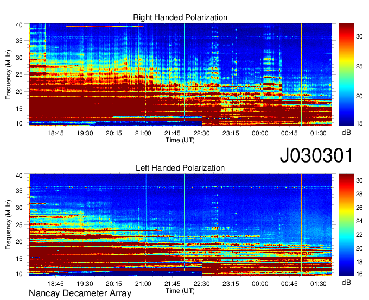Click "15" value on Right Handed colorbar scale
369x300 pixels.
[x=359, y=123]
